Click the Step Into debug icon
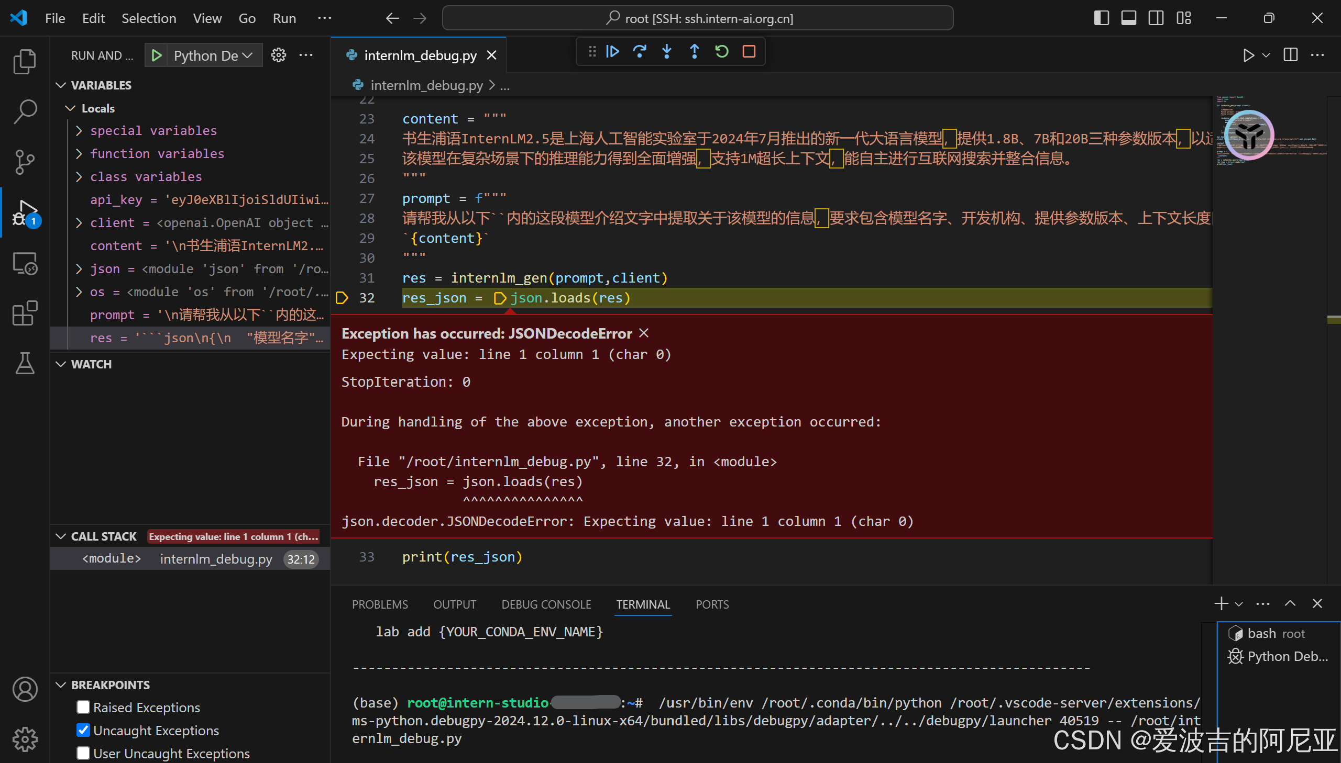The image size is (1341, 763). (667, 51)
